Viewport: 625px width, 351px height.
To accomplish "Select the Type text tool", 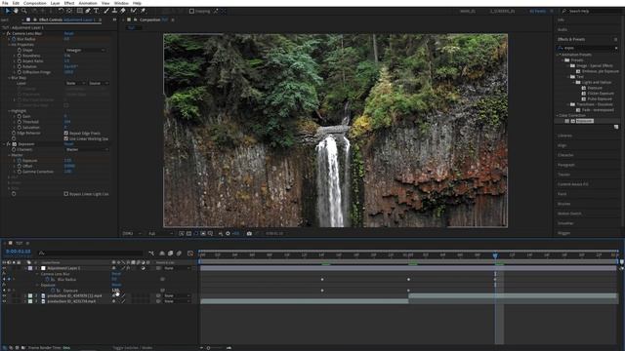I will click(96, 11).
